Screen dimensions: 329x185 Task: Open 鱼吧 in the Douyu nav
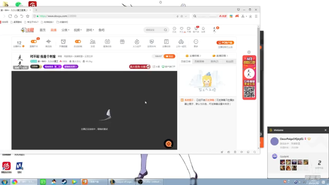pyautogui.click(x=102, y=30)
